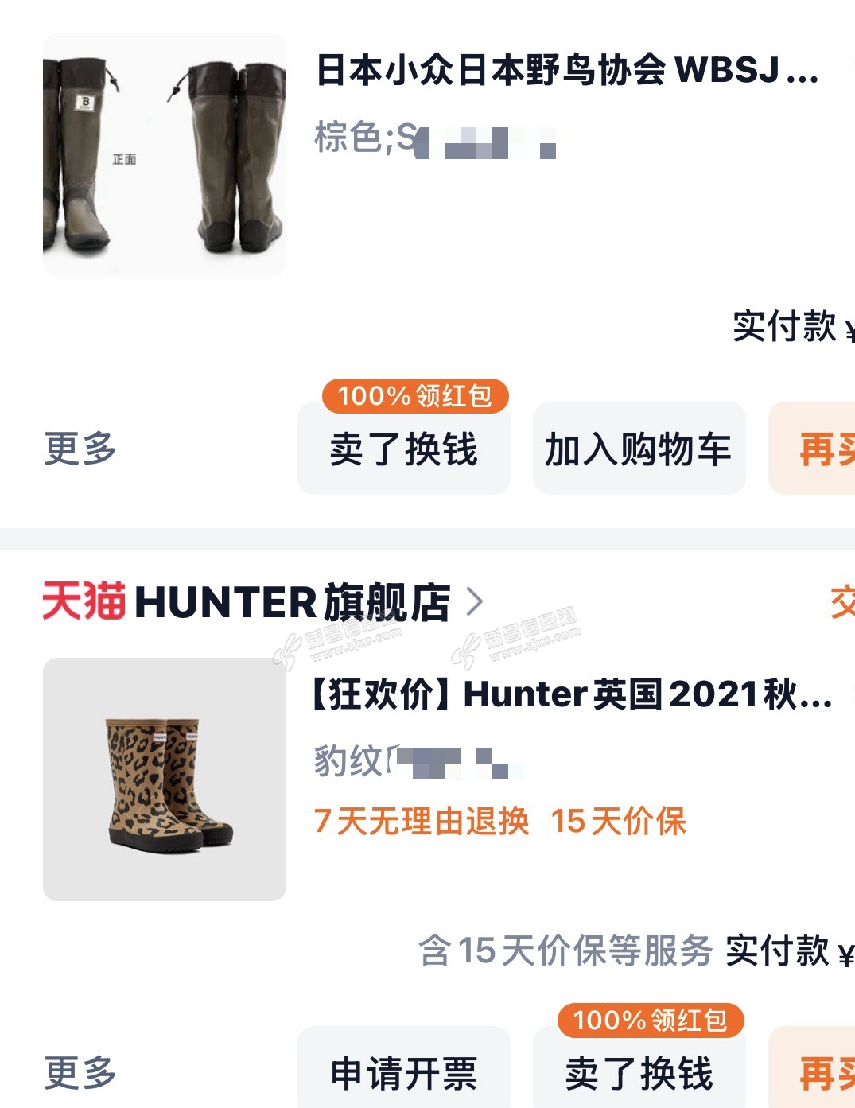Open 更多 options for the WBSJ order
855x1108 pixels.
pos(80,449)
